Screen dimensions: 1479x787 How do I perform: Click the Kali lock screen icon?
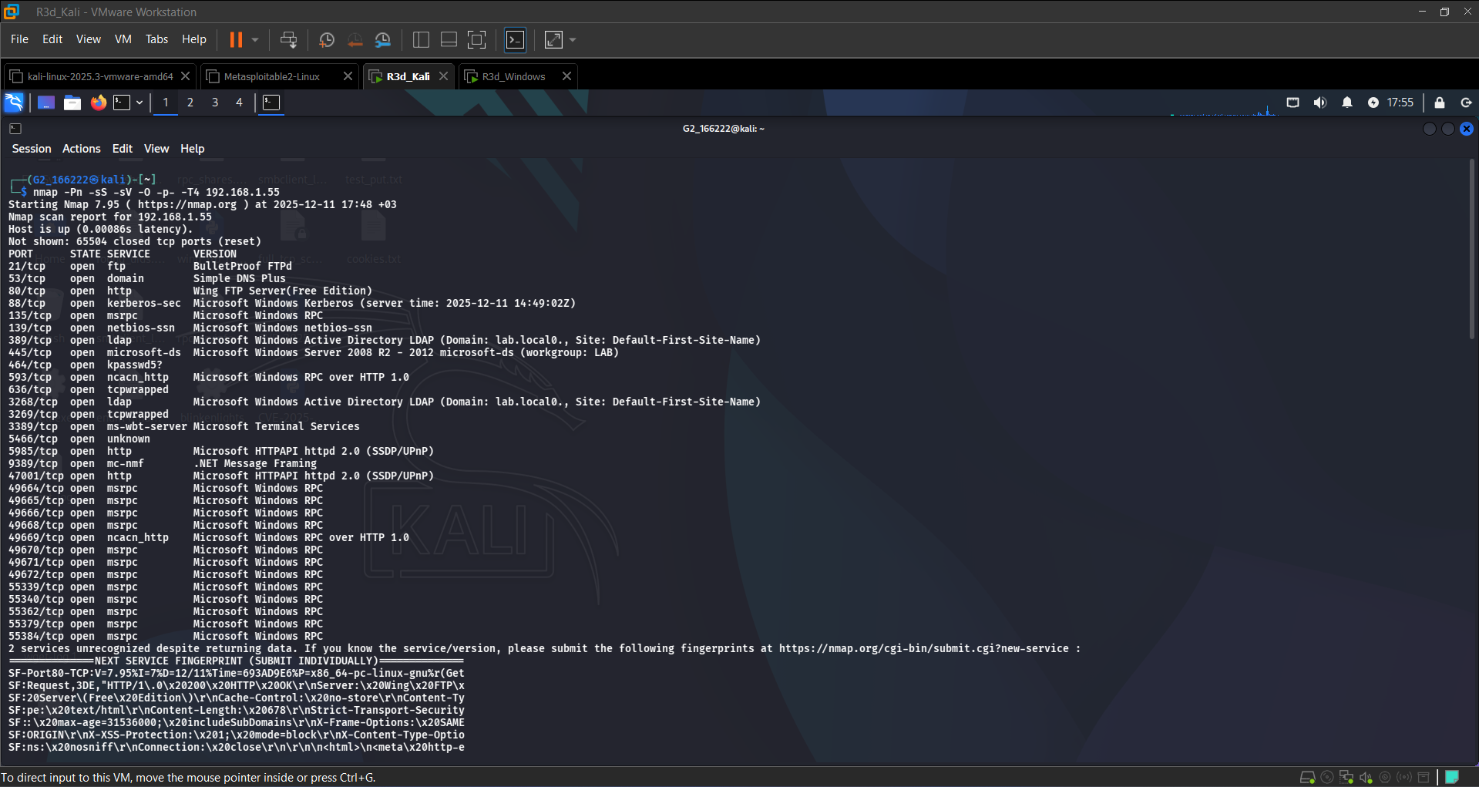click(1440, 103)
